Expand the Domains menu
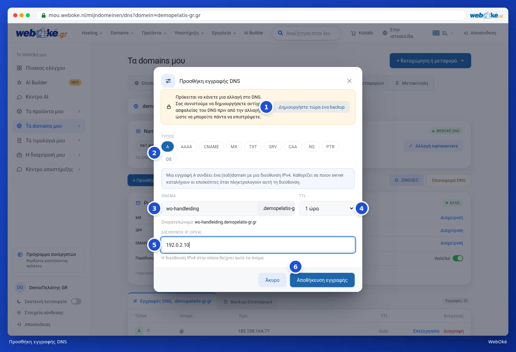Image resolution: width=516 pixels, height=352 pixels. click(x=122, y=33)
